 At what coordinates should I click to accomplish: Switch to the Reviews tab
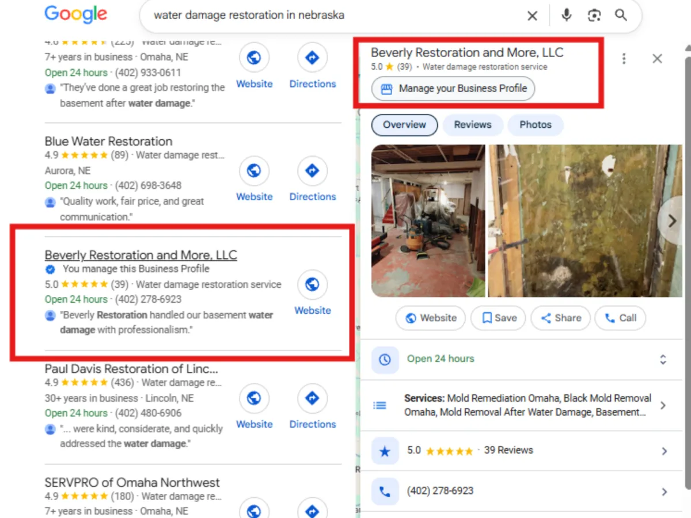pyautogui.click(x=473, y=125)
